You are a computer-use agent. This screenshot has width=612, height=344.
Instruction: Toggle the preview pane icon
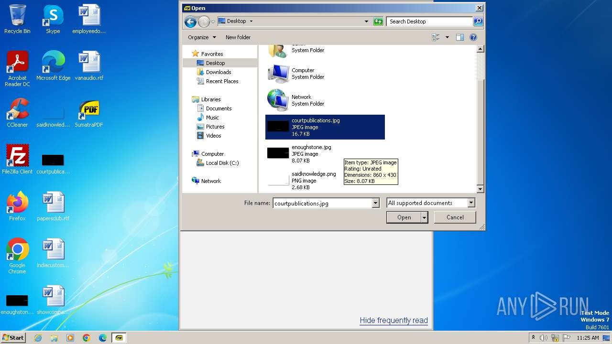pos(460,37)
